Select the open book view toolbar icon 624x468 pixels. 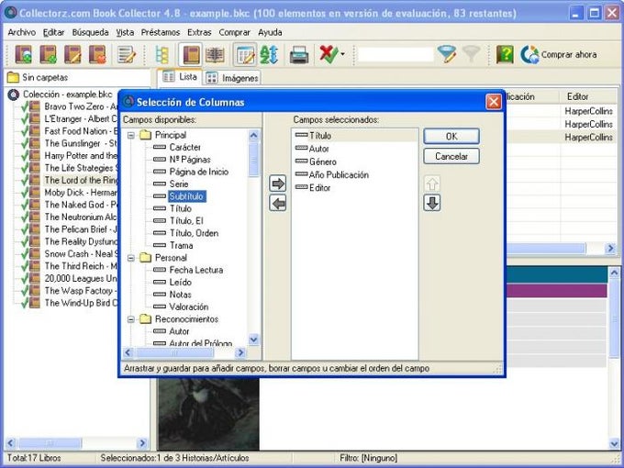point(215,54)
